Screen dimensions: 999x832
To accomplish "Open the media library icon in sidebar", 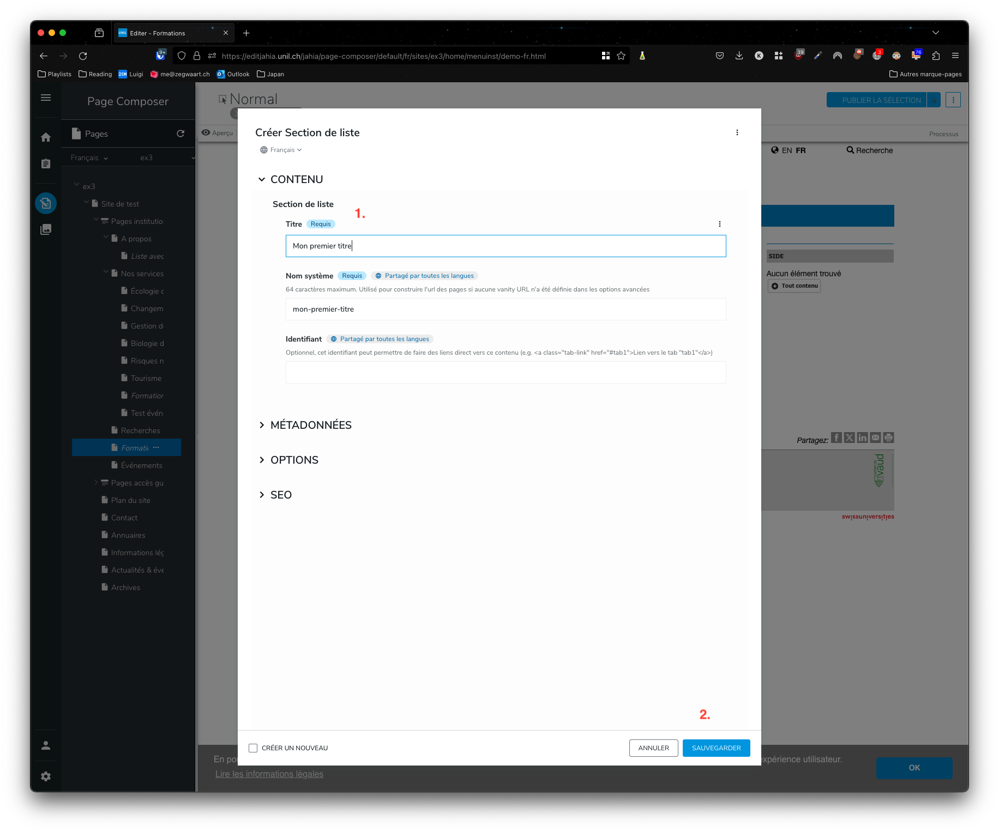I will click(x=46, y=229).
